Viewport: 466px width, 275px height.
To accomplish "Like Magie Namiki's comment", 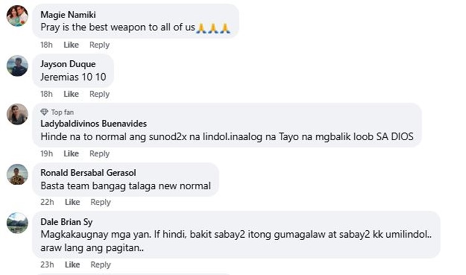I will 71,45.
